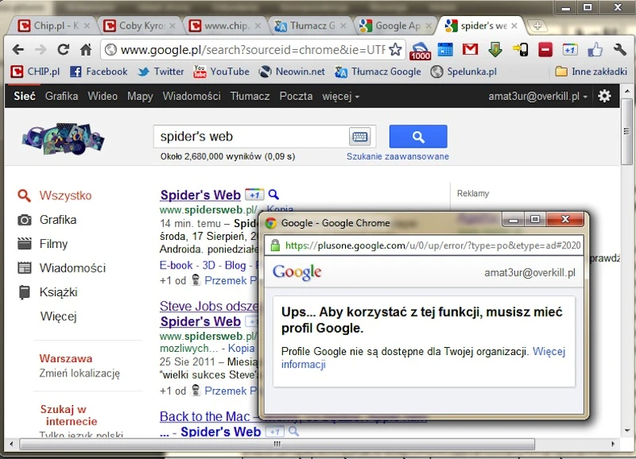636x459 pixels.
Task: Bookmark this page with the star icon
Action: click(x=395, y=49)
